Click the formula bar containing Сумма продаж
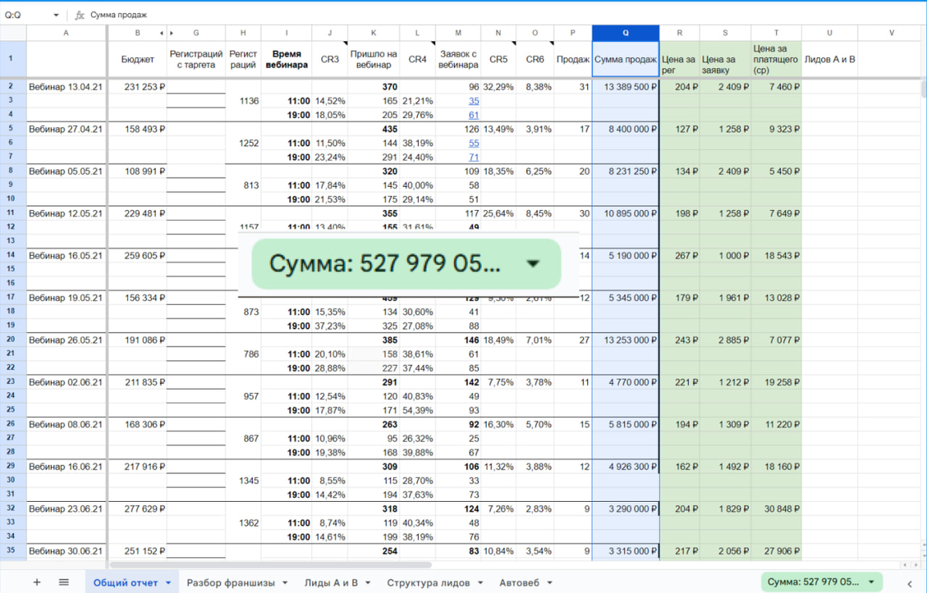 click(x=506, y=15)
